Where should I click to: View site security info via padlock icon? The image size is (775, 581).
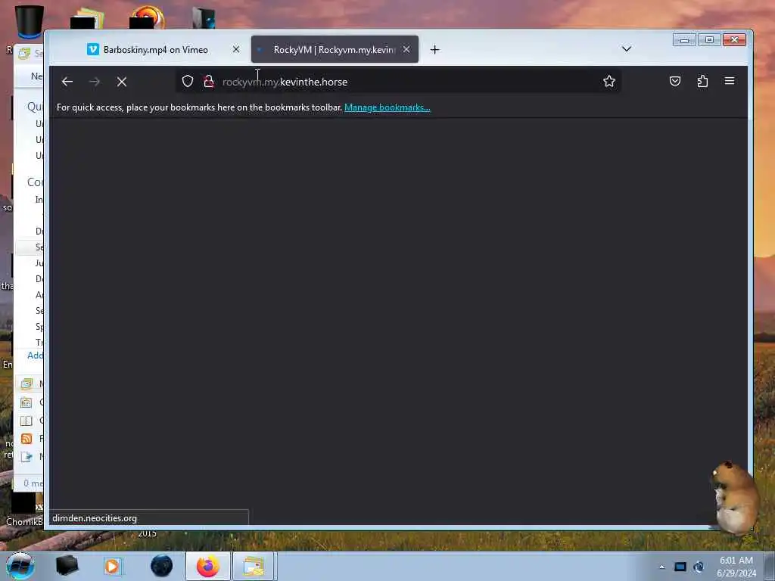point(209,81)
